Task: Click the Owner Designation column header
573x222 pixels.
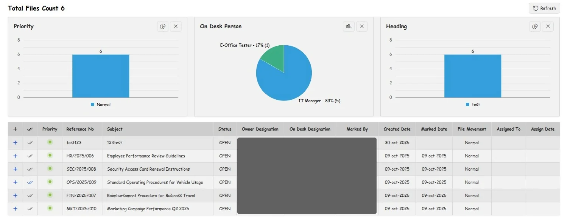Action: 260,129
